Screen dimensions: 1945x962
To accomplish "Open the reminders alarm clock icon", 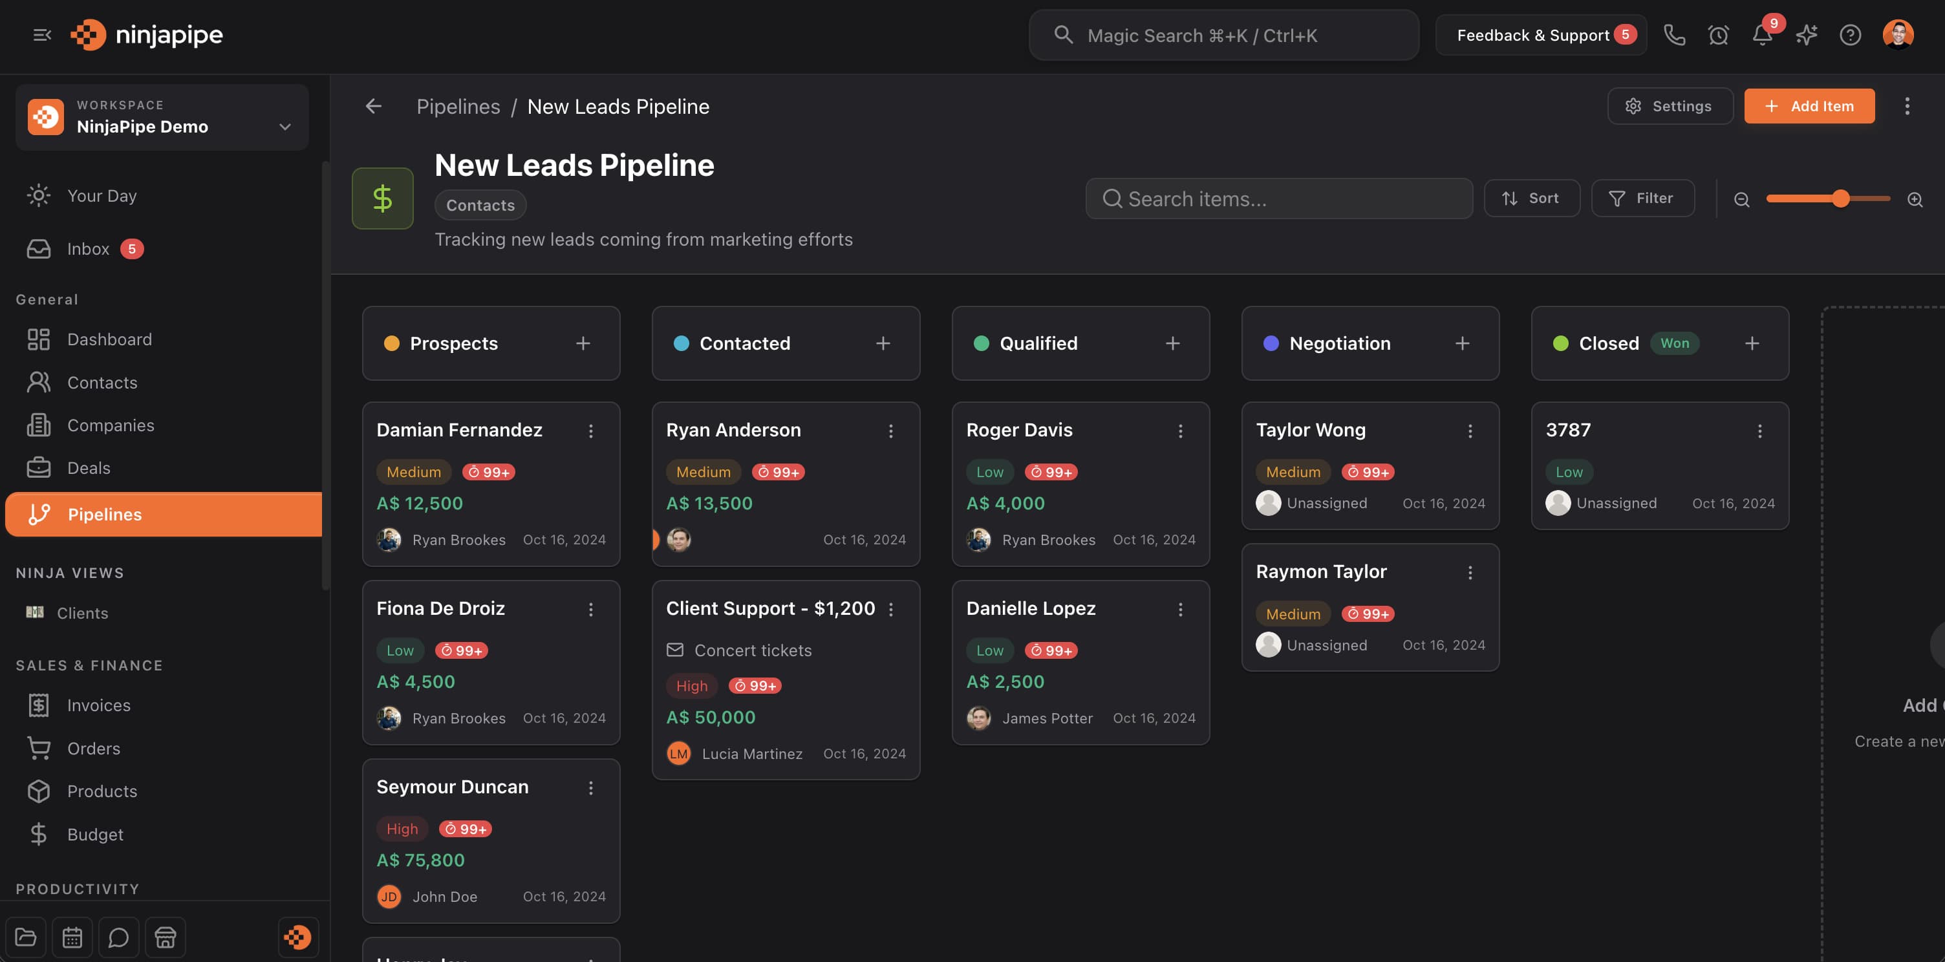I will (1719, 35).
